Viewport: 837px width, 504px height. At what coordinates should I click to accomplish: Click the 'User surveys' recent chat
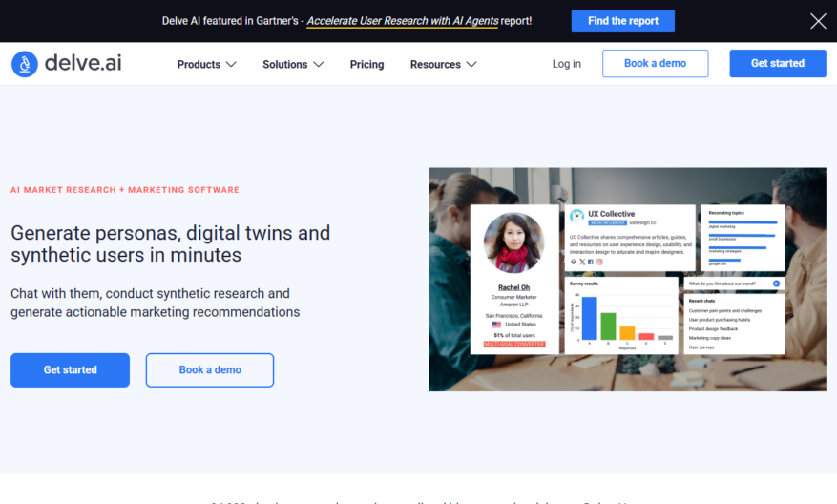click(x=701, y=347)
